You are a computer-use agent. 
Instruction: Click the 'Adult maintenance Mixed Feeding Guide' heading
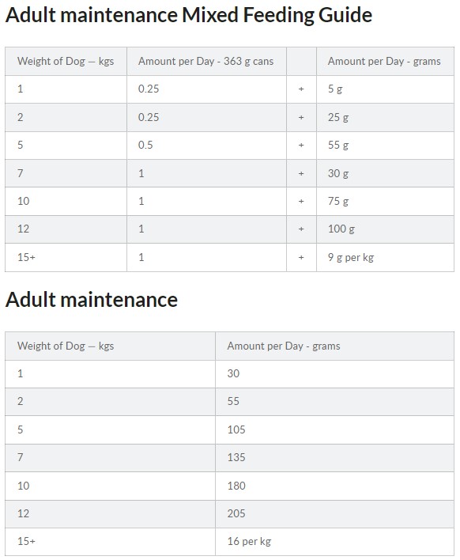[x=189, y=15]
